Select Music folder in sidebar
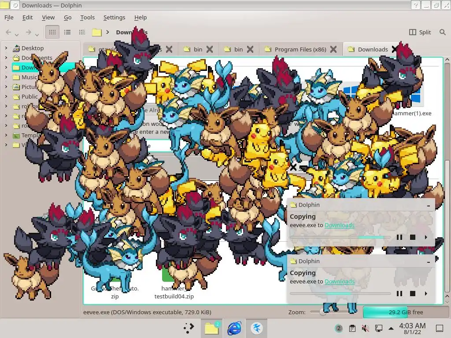Screen dimensions: 451x338 [x=26, y=77]
